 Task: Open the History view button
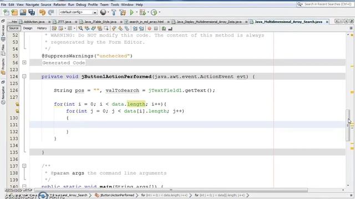pos(42,28)
